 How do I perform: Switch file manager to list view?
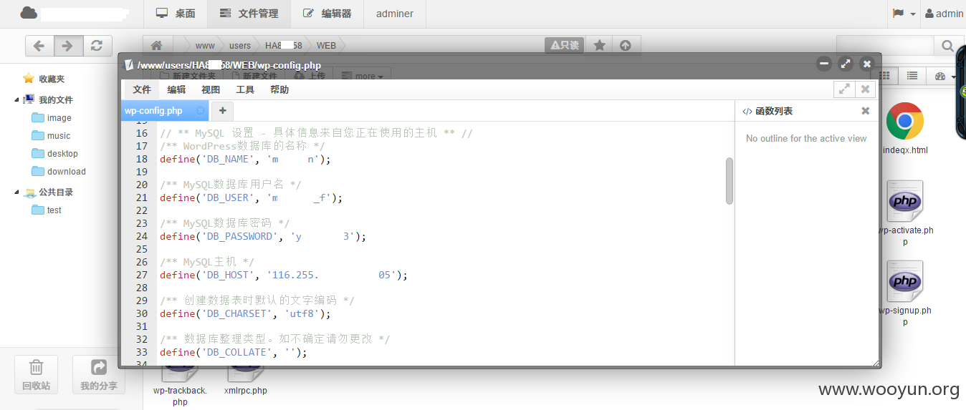pos(912,76)
